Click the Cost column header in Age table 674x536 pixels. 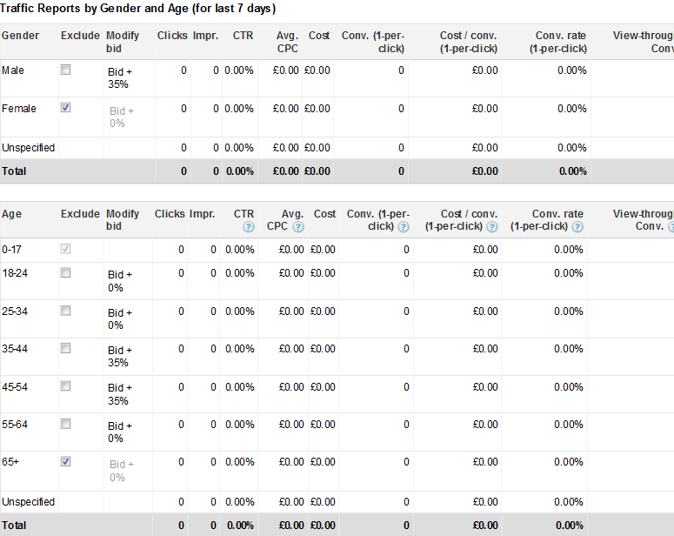coord(324,214)
